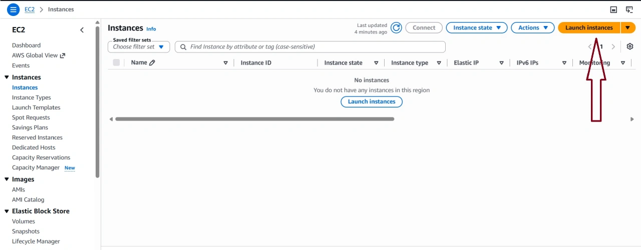Go to previous results page arrow
This screenshot has height=250, width=641.
pos(590,47)
